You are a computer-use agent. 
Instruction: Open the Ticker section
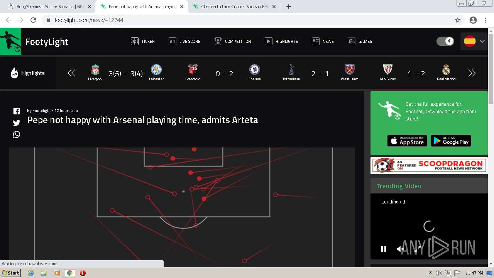coord(143,41)
